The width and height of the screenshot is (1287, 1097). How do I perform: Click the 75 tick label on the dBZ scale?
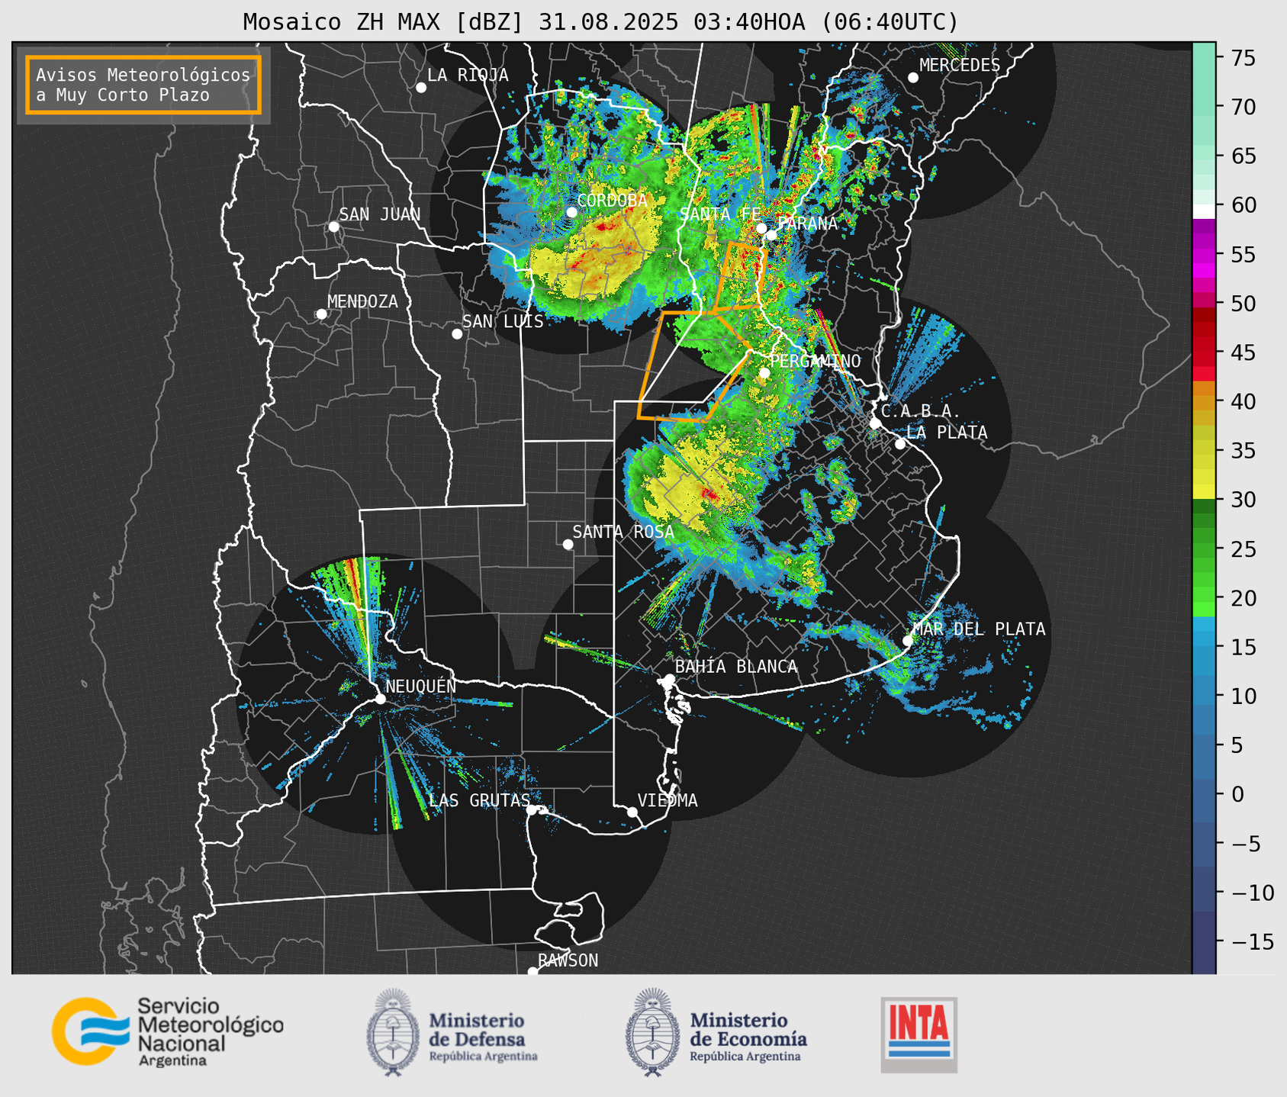coord(1243,58)
